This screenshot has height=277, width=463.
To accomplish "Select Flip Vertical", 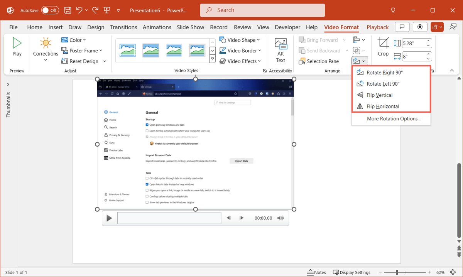I will (x=391, y=95).
